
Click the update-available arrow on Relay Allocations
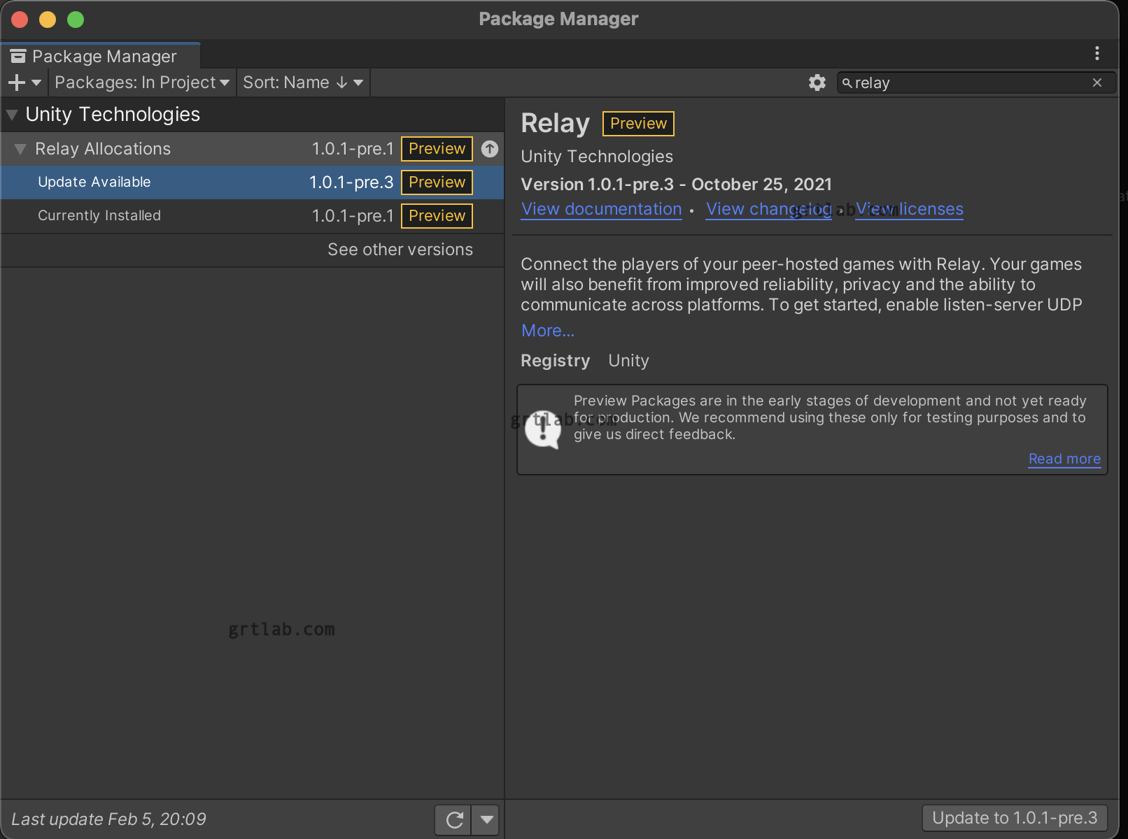point(489,148)
